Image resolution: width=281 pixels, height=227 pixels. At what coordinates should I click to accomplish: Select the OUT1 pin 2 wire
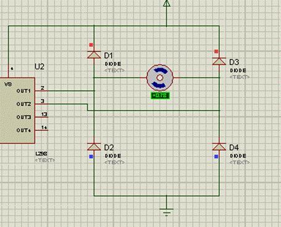65,91
